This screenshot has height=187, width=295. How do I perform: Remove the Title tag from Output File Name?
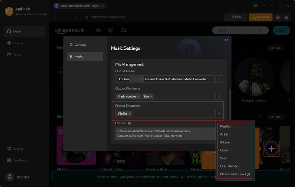151,96
